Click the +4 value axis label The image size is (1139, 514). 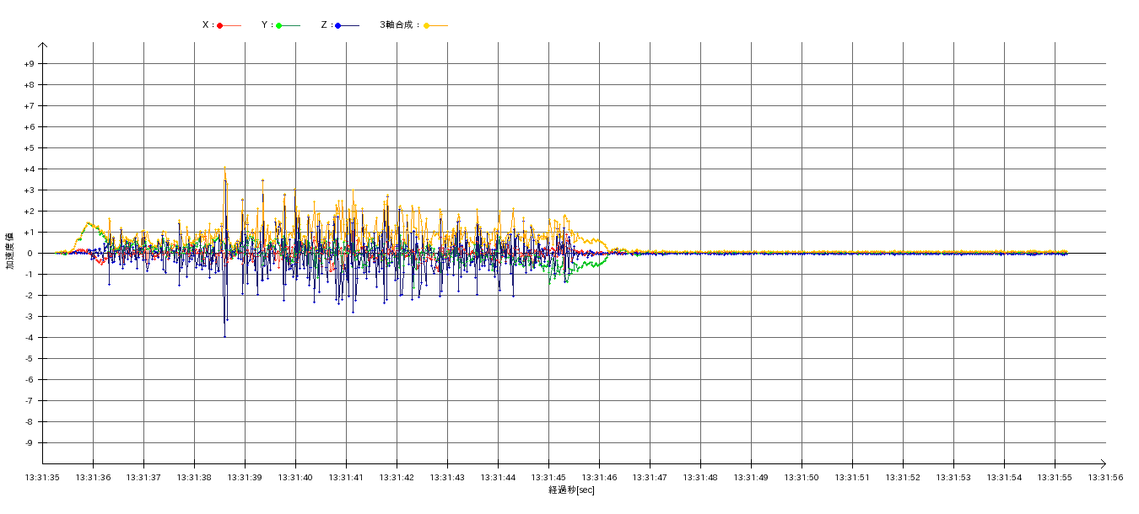click(x=30, y=169)
